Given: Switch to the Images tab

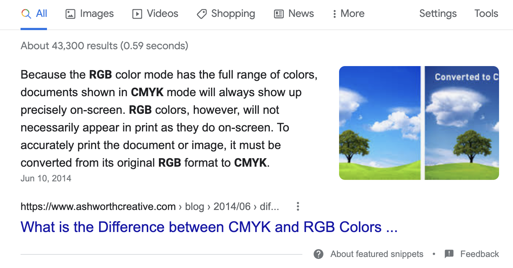Looking at the screenshot, I should pyautogui.click(x=90, y=14).
